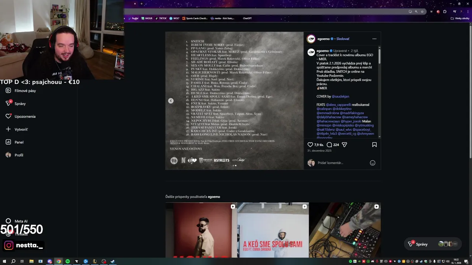Go to the previous image in the post carousel
This screenshot has height=265, width=472.
click(x=171, y=101)
